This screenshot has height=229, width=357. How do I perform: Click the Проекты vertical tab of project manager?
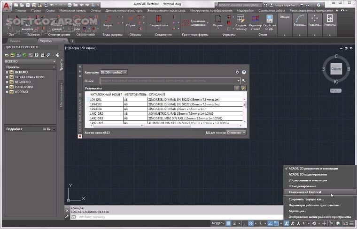(x=61, y=66)
